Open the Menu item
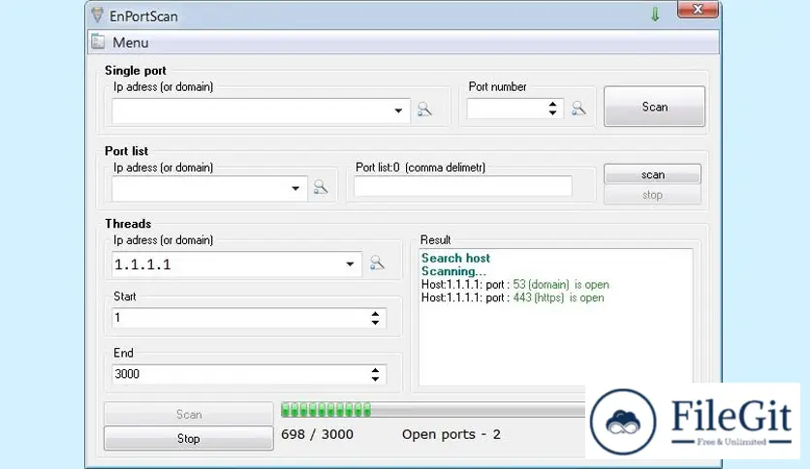This screenshot has height=469, width=810. tap(130, 43)
